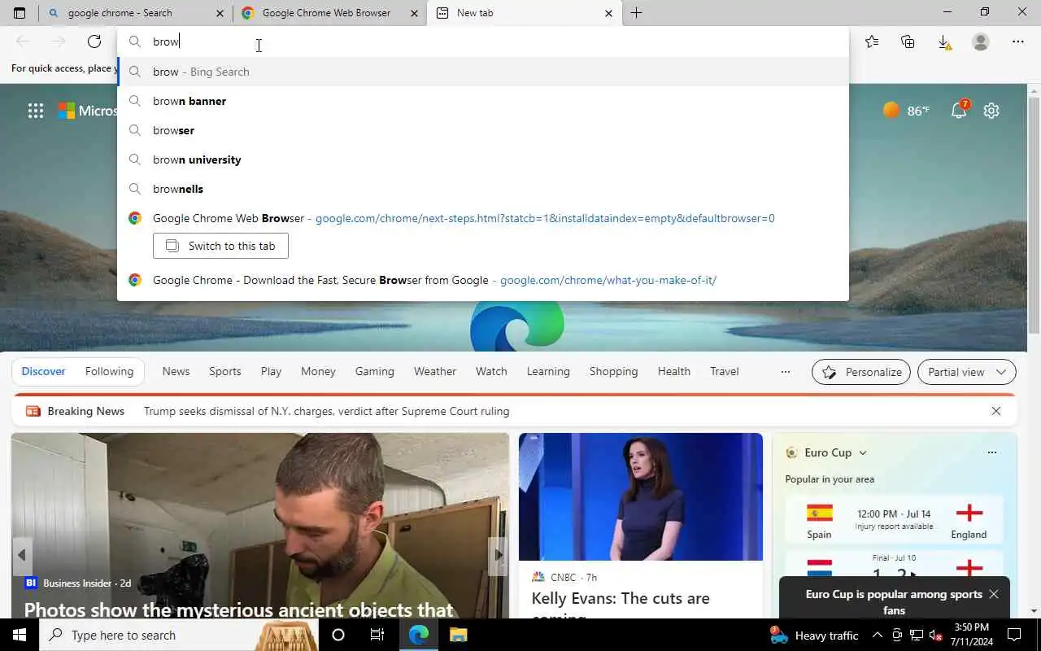Click 'Switch to this tab' button

click(220, 246)
